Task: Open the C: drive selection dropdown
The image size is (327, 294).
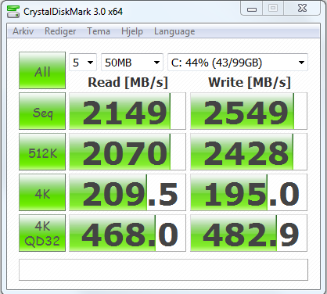Action: click(x=238, y=63)
